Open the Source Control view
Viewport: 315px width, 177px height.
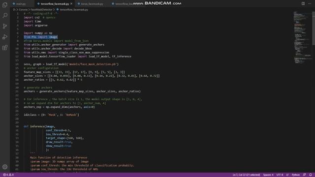tap(5, 26)
